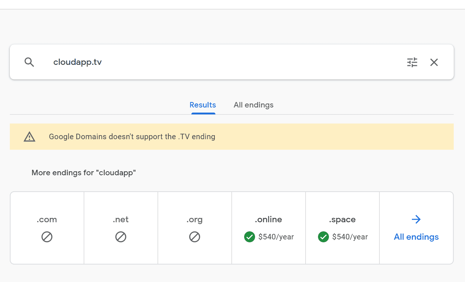The width and height of the screenshot is (465, 282).
Task: Click the .TV ending not supported message
Action: 132,137
